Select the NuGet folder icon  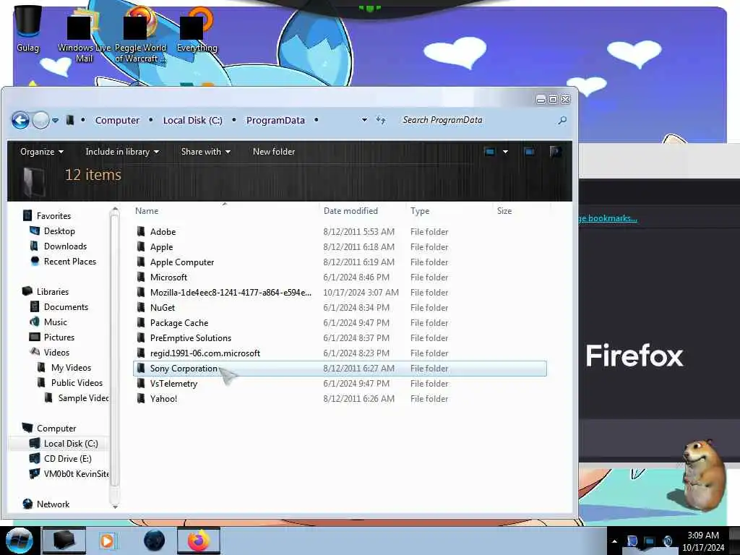141,307
